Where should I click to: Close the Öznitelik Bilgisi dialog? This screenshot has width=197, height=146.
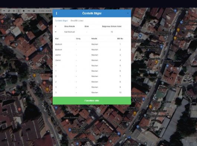tap(128, 13)
